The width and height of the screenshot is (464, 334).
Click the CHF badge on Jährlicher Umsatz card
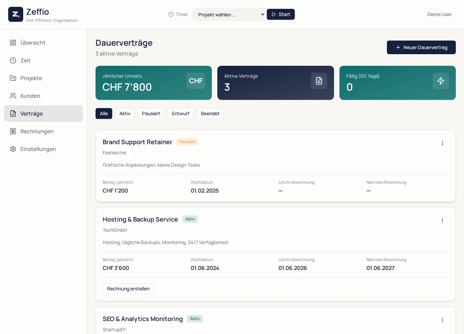[x=195, y=81]
